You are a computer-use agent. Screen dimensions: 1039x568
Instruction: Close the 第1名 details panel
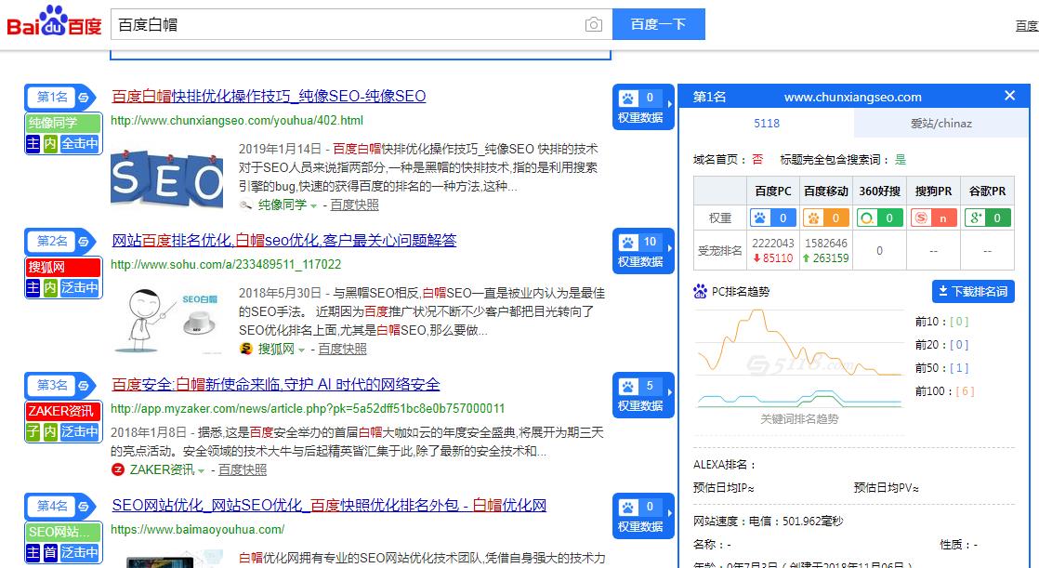click(x=1010, y=96)
